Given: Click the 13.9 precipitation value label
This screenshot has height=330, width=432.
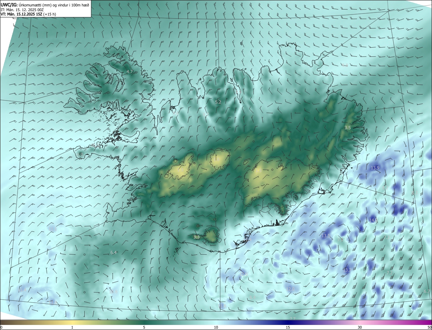Looking at the screenshot, I should tap(375, 168).
